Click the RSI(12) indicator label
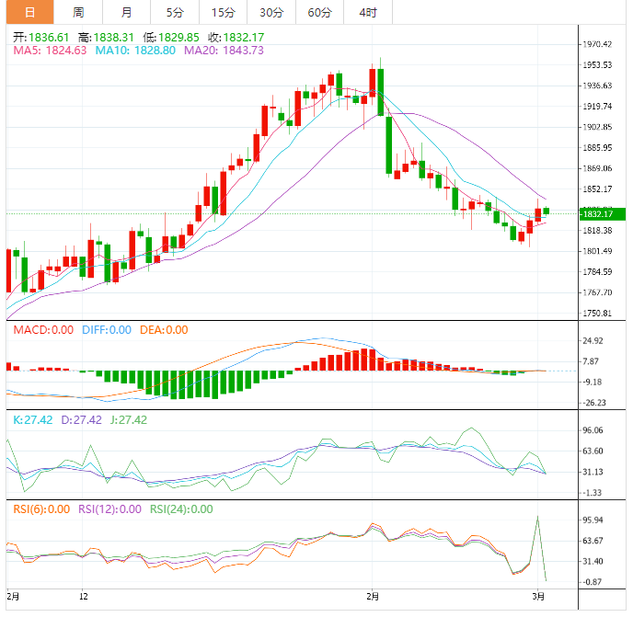 tap(109, 508)
